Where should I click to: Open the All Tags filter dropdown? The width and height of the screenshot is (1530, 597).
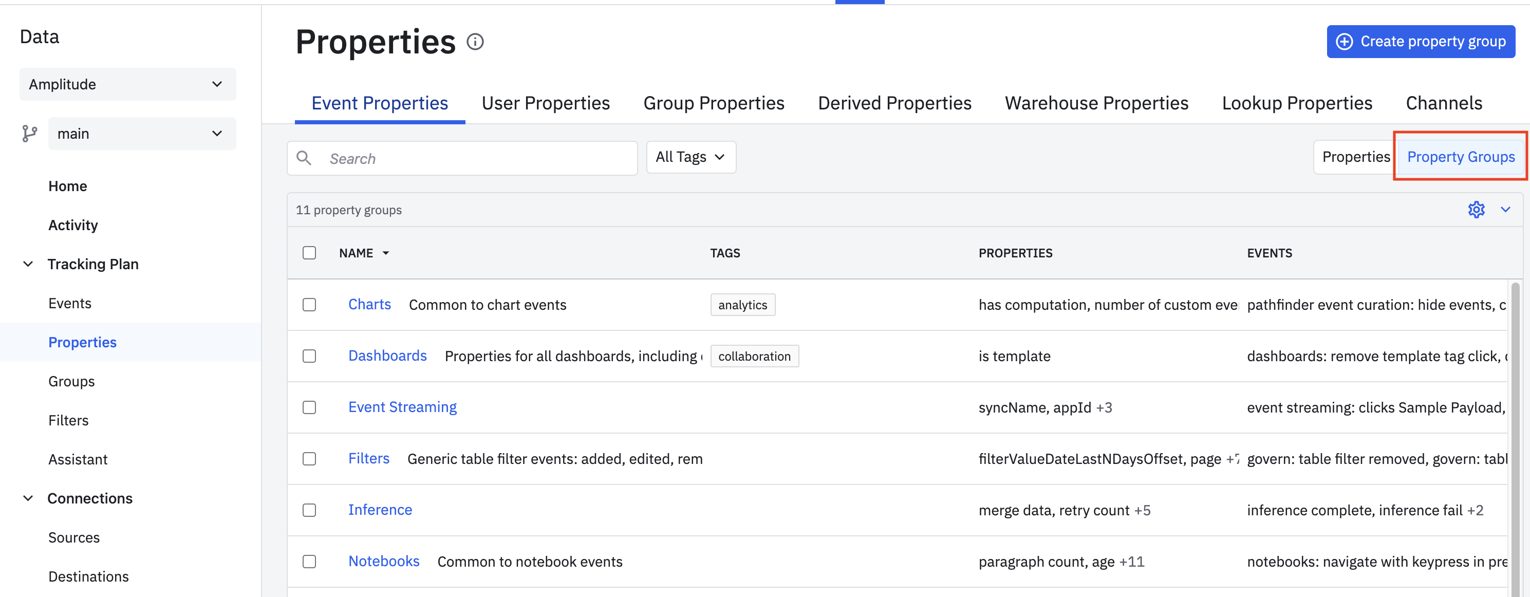click(x=691, y=157)
